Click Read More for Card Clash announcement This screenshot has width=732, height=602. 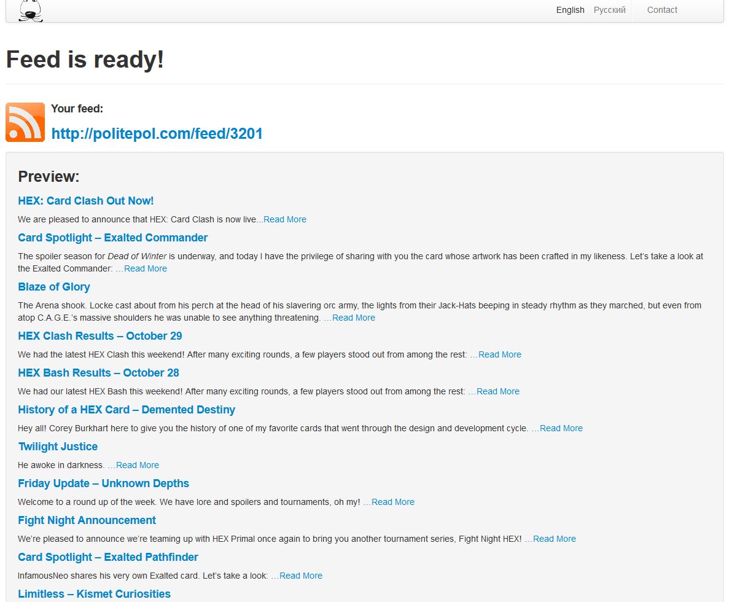pyautogui.click(x=285, y=219)
